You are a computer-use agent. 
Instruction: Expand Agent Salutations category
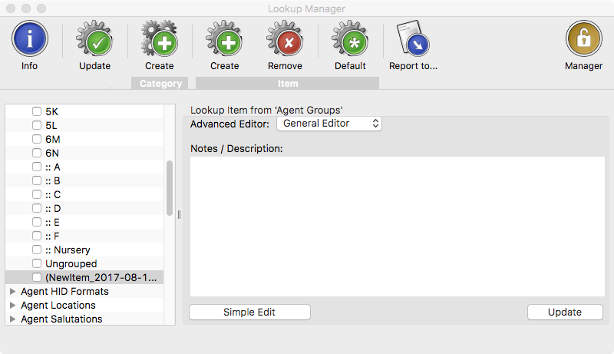coord(12,319)
